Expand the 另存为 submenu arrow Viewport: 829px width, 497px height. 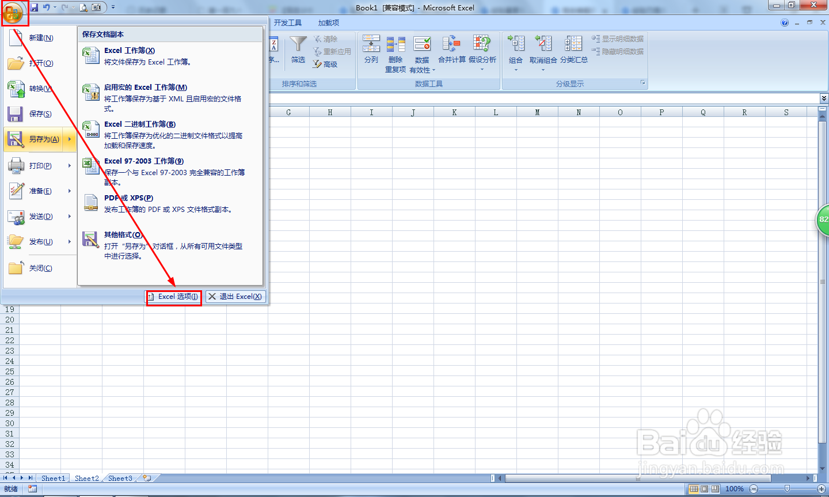(x=70, y=139)
